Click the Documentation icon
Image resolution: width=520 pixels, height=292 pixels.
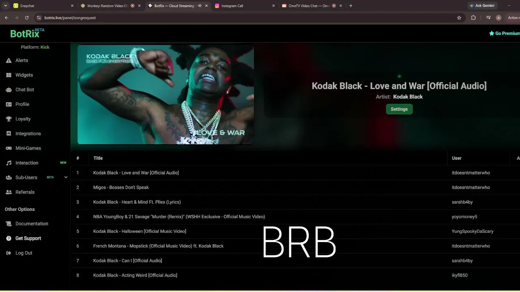(9, 224)
